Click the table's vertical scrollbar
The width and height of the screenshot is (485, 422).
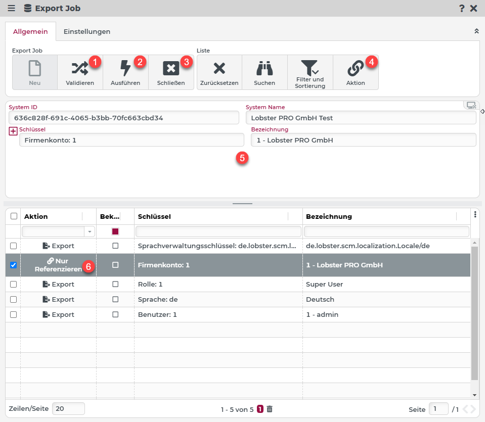tap(474, 313)
